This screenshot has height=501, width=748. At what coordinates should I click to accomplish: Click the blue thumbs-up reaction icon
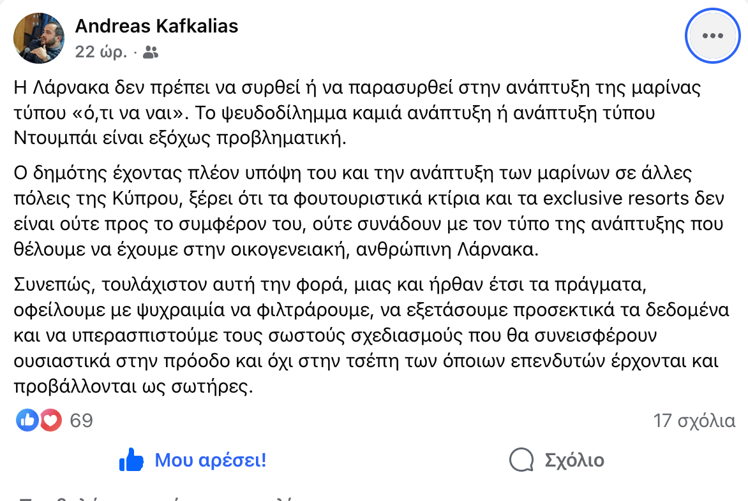coord(27,420)
